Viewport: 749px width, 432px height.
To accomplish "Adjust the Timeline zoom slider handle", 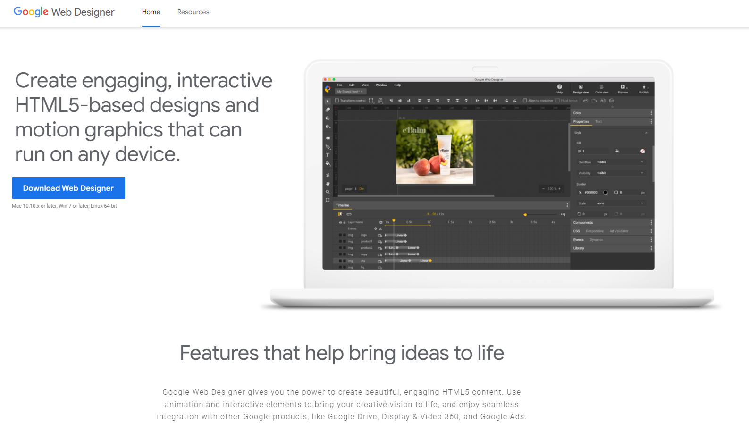I will 525,215.
